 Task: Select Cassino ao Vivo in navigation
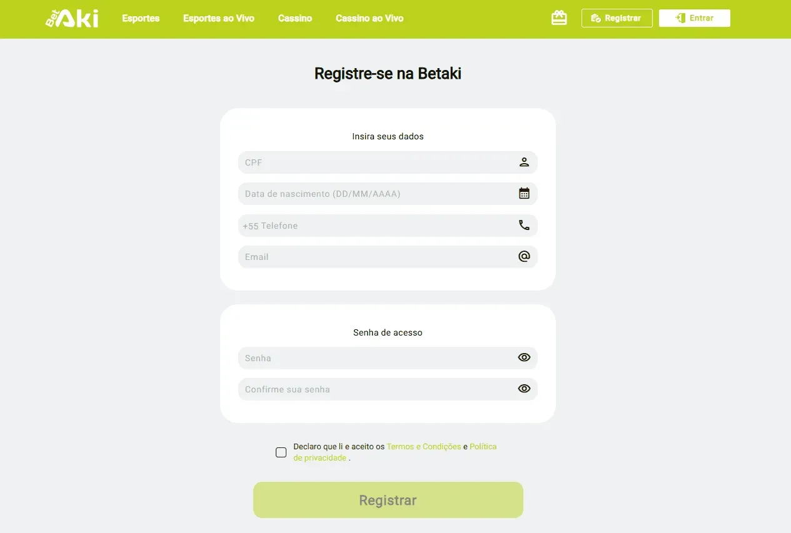(370, 18)
